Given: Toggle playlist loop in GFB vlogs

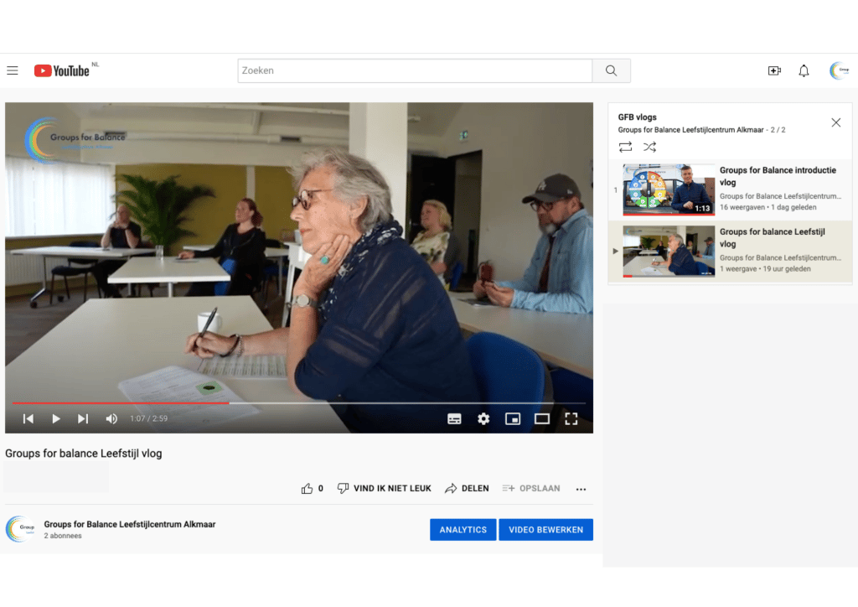Looking at the screenshot, I should pos(625,147).
